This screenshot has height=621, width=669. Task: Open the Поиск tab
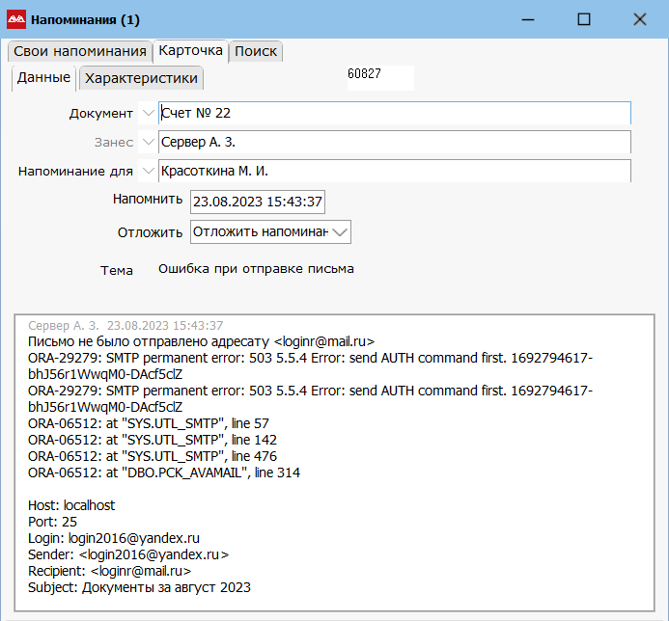256,51
